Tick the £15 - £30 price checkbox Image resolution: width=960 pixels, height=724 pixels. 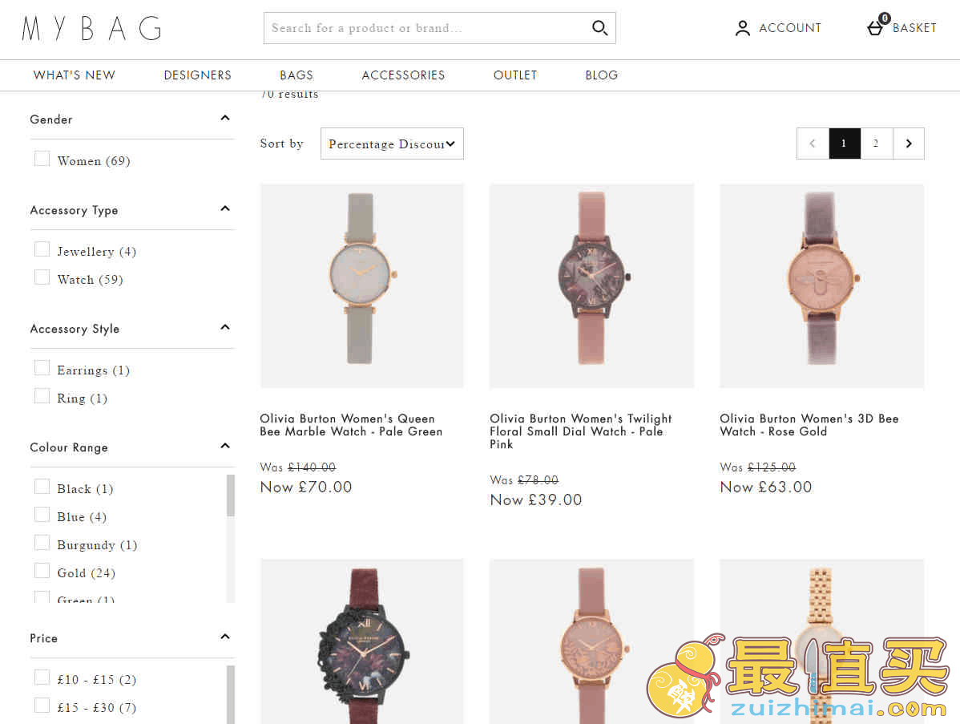(42, 706)
